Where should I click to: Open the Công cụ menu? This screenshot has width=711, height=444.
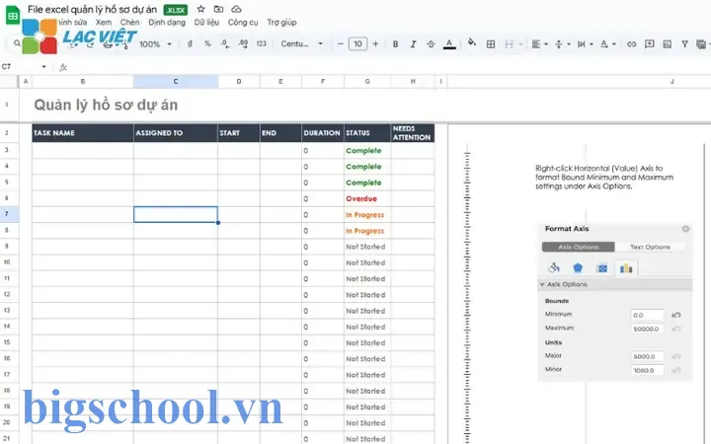[243, 22]
